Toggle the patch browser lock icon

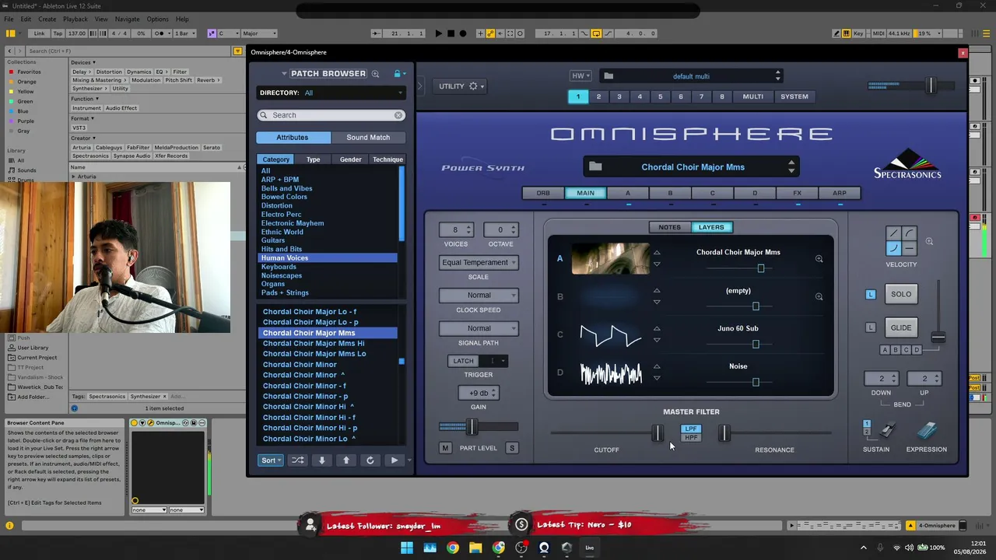397,74
